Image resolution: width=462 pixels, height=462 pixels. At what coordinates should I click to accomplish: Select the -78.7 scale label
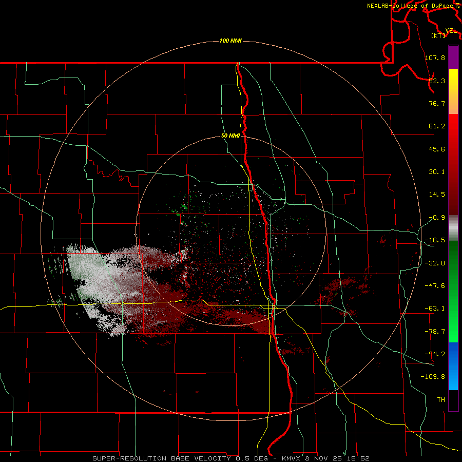(435, 332)
